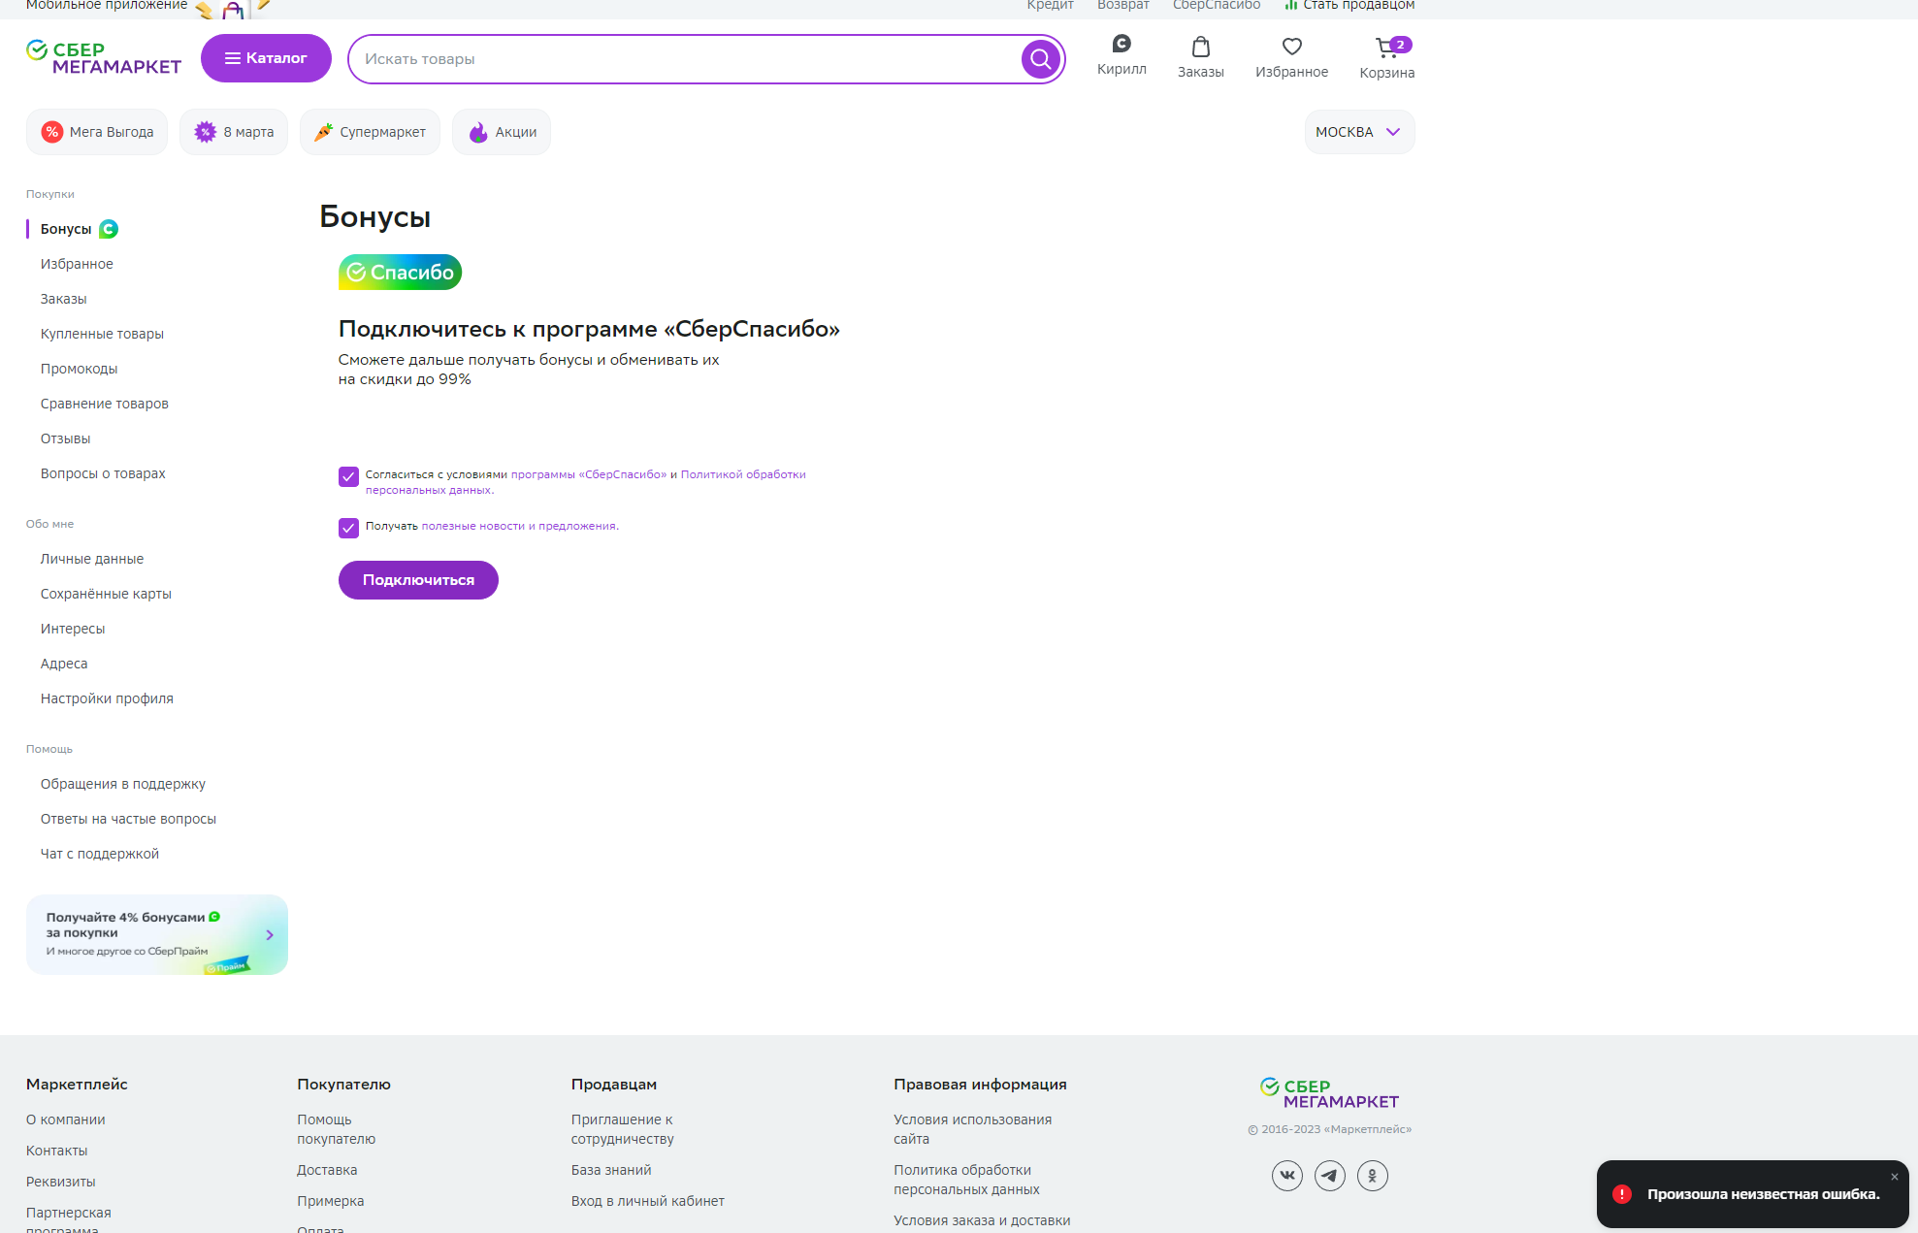The width and height of the screenshot is (1918, 1233).
Task: Open Сравнение товаров in sidebar
Action: tap(105, 404)
